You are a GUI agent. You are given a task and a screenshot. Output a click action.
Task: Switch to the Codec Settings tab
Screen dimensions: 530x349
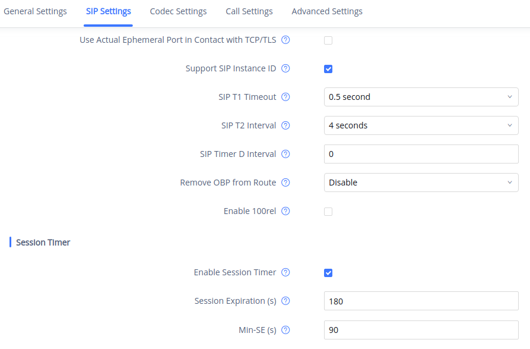tap(178, 11)
